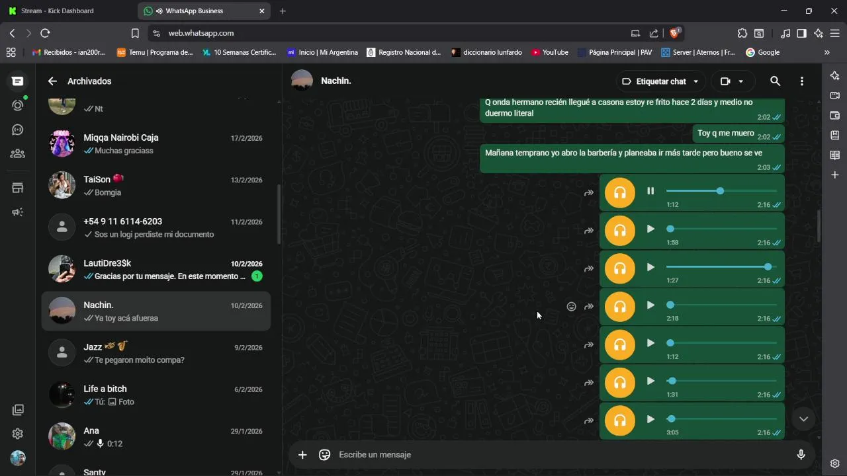
Task: Play the 1:27 voice message
Action: 650,267
